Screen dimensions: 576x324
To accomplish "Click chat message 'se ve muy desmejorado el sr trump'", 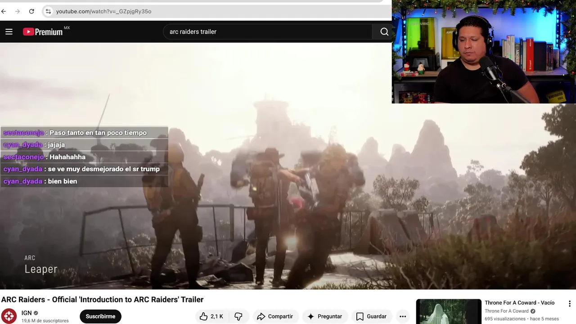I will 104,169.
